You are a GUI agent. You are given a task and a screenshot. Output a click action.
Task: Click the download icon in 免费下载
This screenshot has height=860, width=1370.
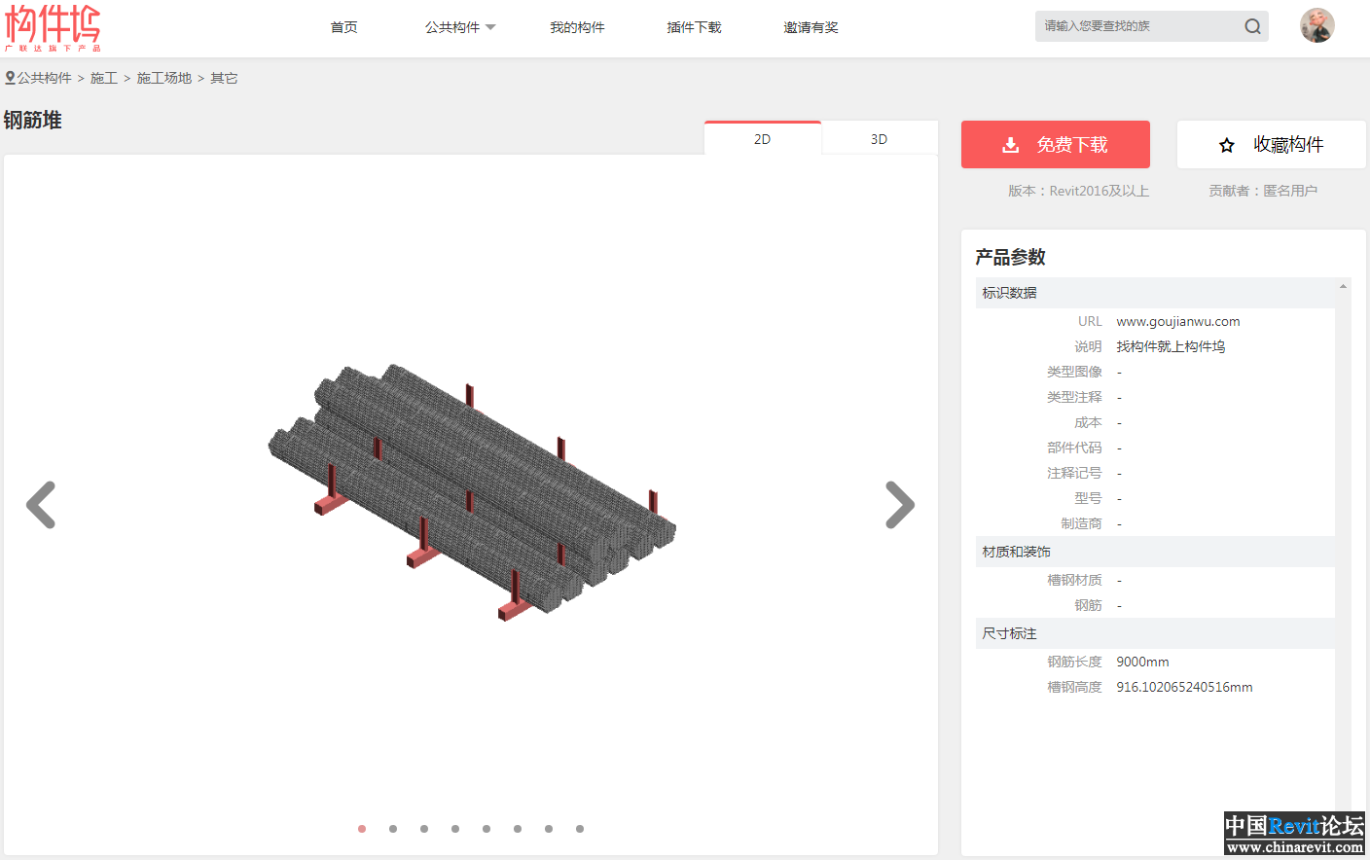tap(1011, 145)
